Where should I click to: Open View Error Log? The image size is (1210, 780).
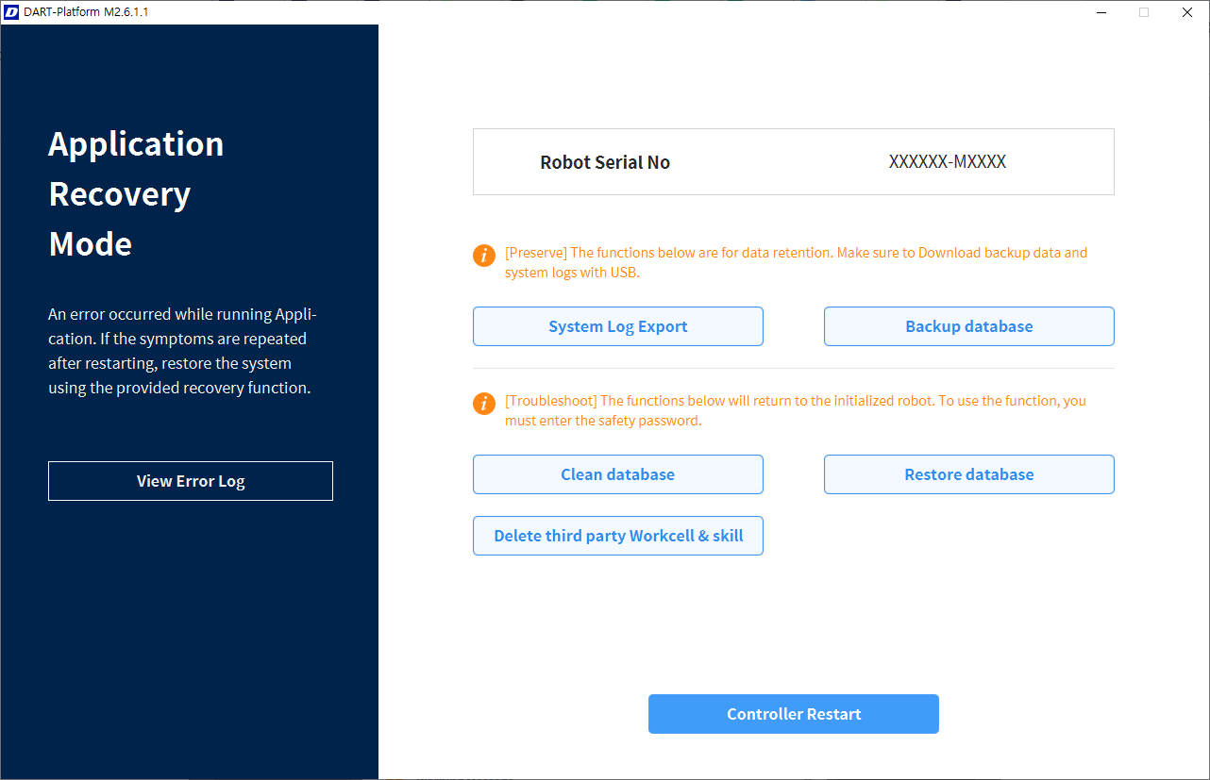[191, 481]
